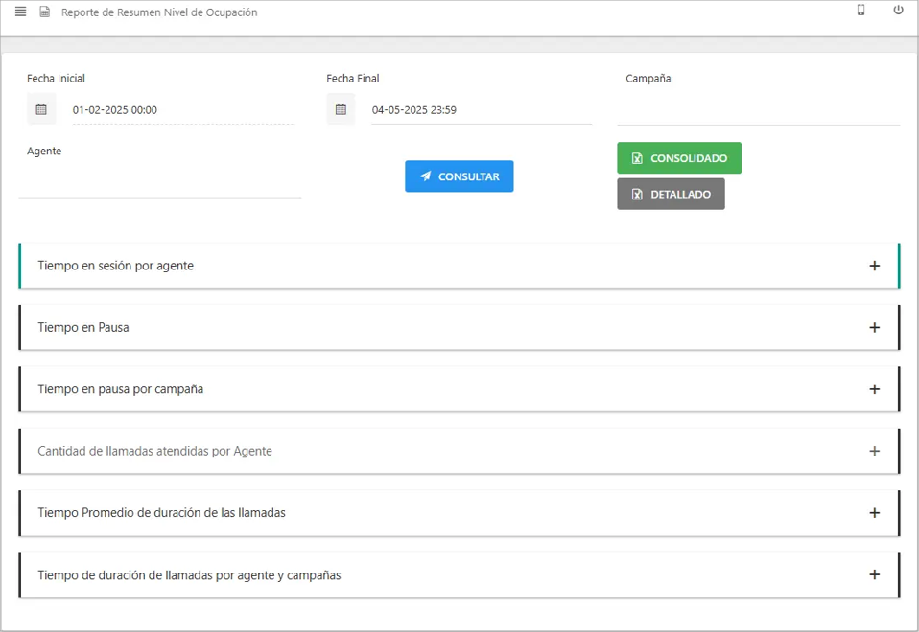Click the paper plane icon inside CONSULTAR
The width and height of the screenshot is (919, 632).
coord(423,176)
